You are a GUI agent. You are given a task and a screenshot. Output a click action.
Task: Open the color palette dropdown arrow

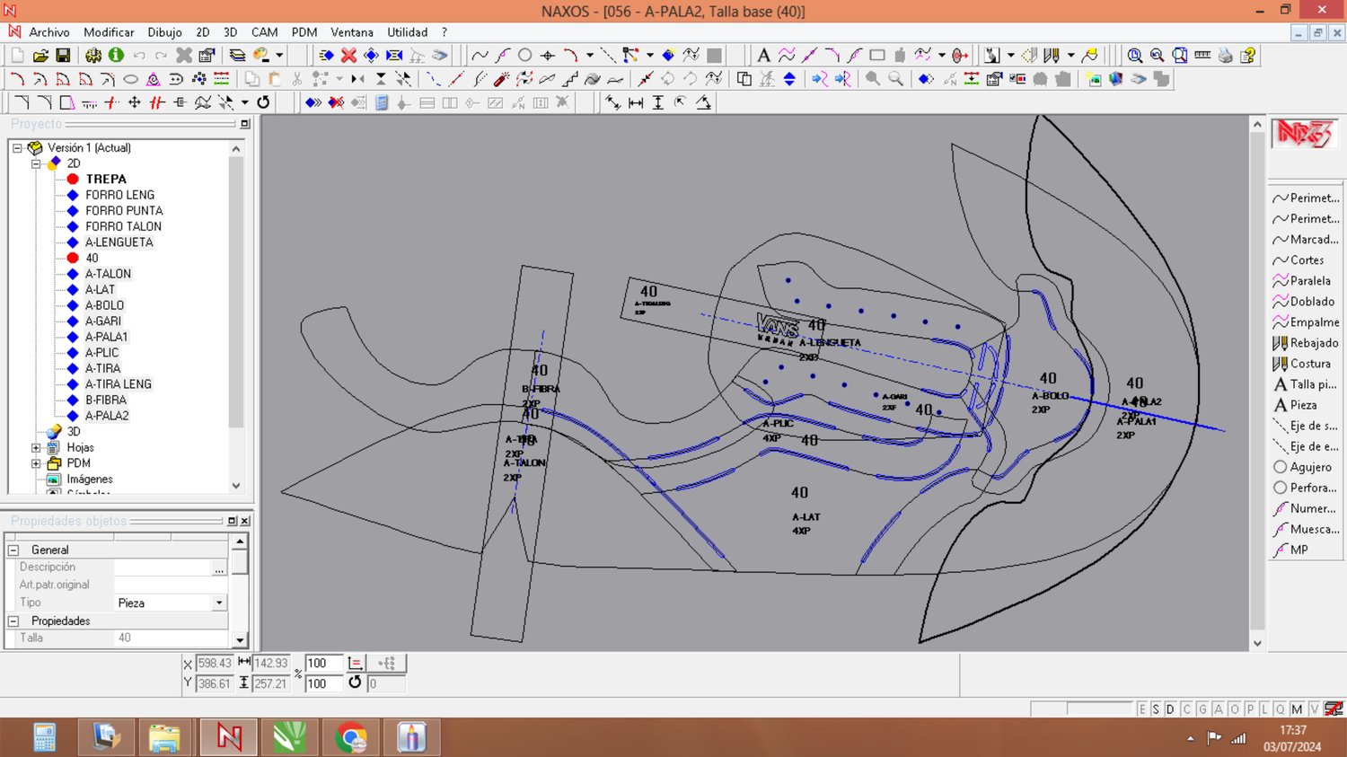click(279, 56)
